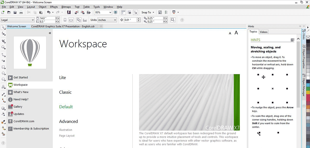
Task: Collapse the welcome sidebar with double chevron
Action: [x=50, y=33]
